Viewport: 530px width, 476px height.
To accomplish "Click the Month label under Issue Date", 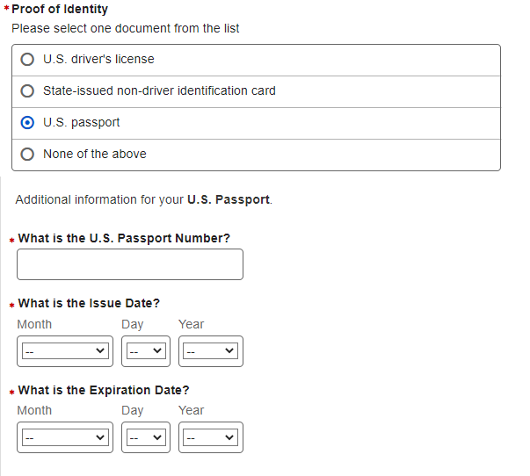I will 34,324.
